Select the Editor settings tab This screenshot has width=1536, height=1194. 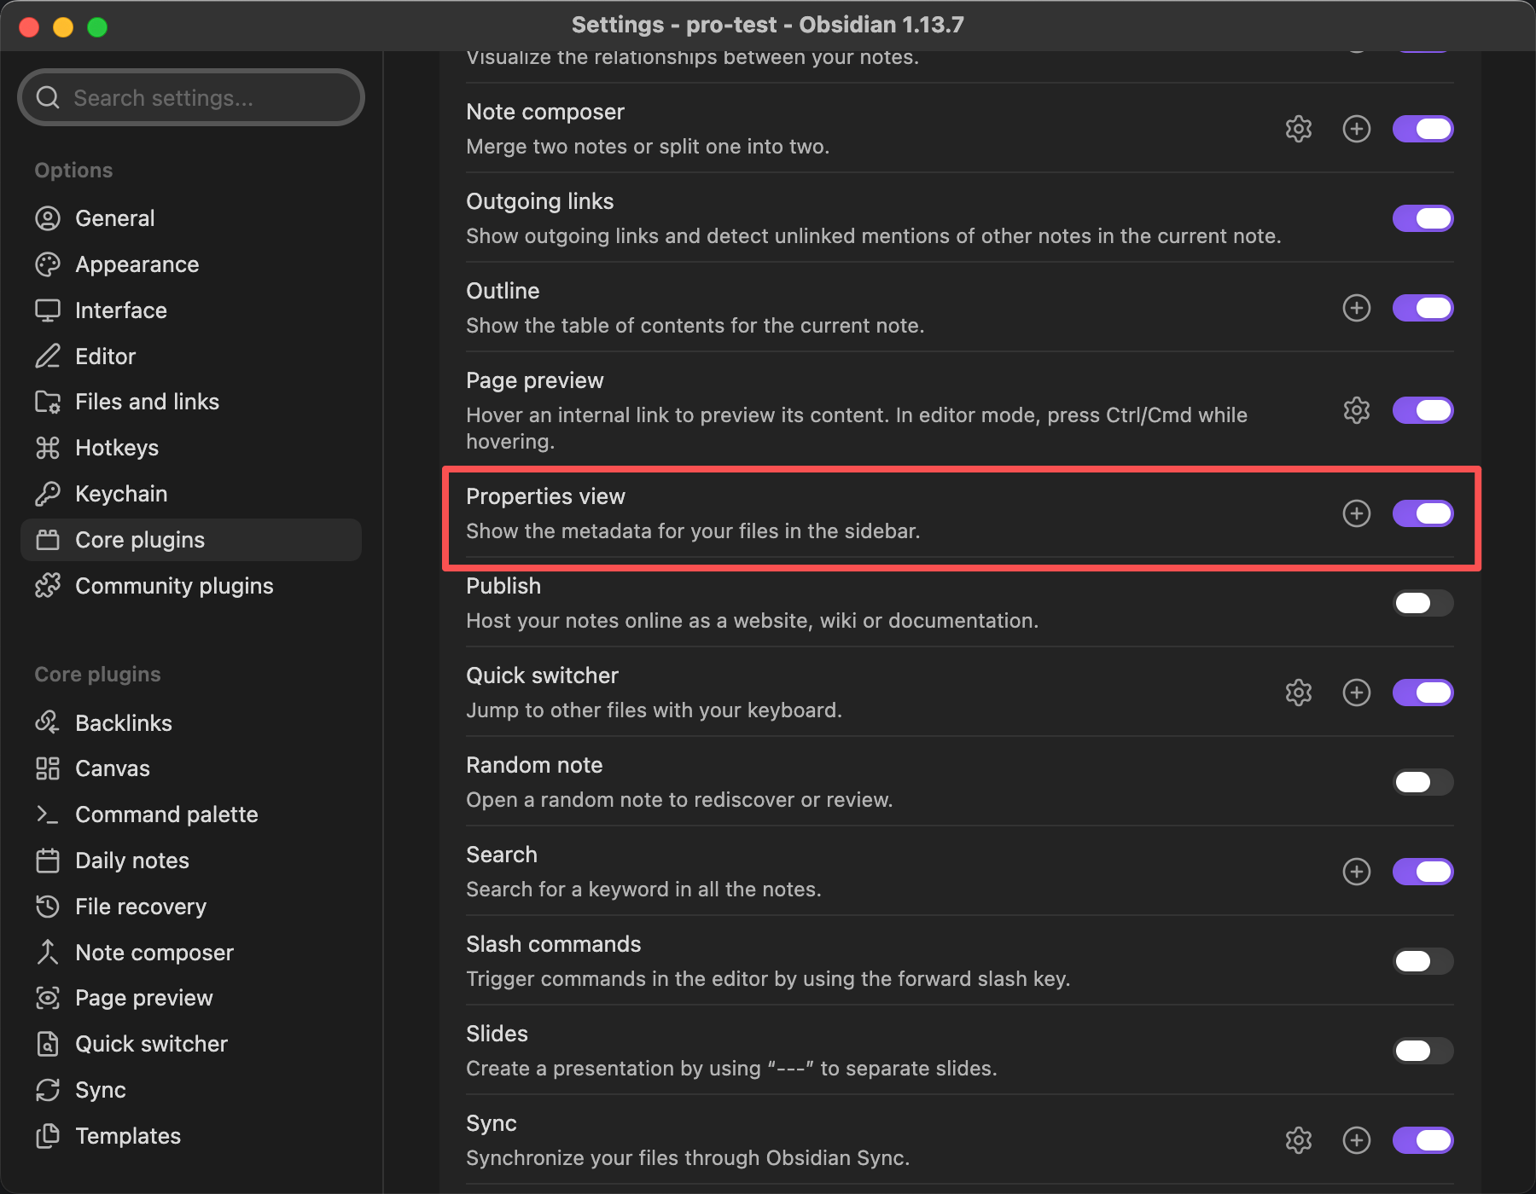point(191,356)
